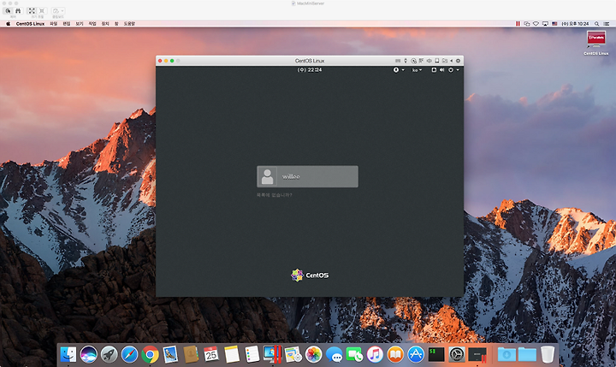Click the USB device icon in Parallels titlebar
The height and width of the screenshot is (367, 616).
click(406, 61)
